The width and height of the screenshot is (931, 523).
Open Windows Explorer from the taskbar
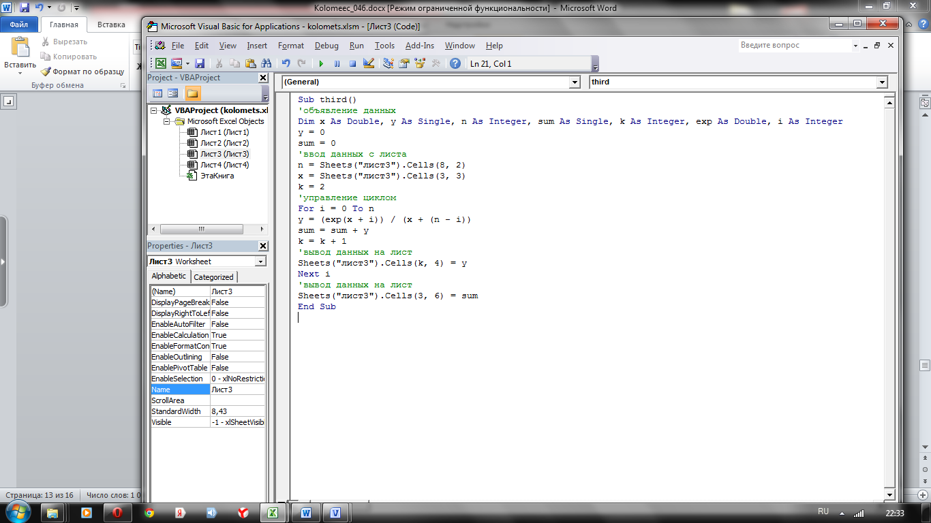click(53, 512)
